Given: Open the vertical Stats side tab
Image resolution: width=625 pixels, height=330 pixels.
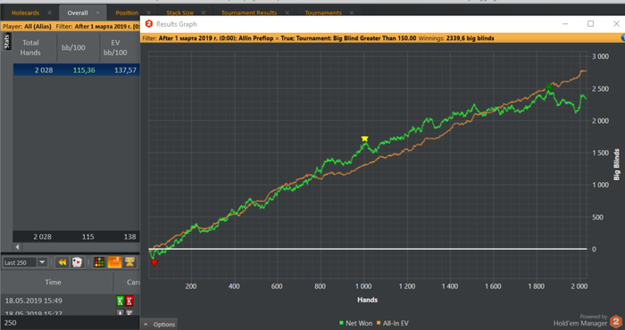Looking at the screenshot, I should [6, 41].
